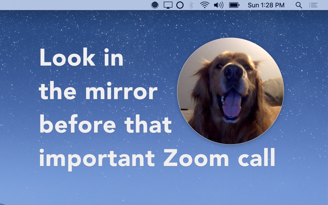Click the hollow circle menu bar icon
Image resolution: width=328 pixels, height=205 pixels.
coord(180,5)
